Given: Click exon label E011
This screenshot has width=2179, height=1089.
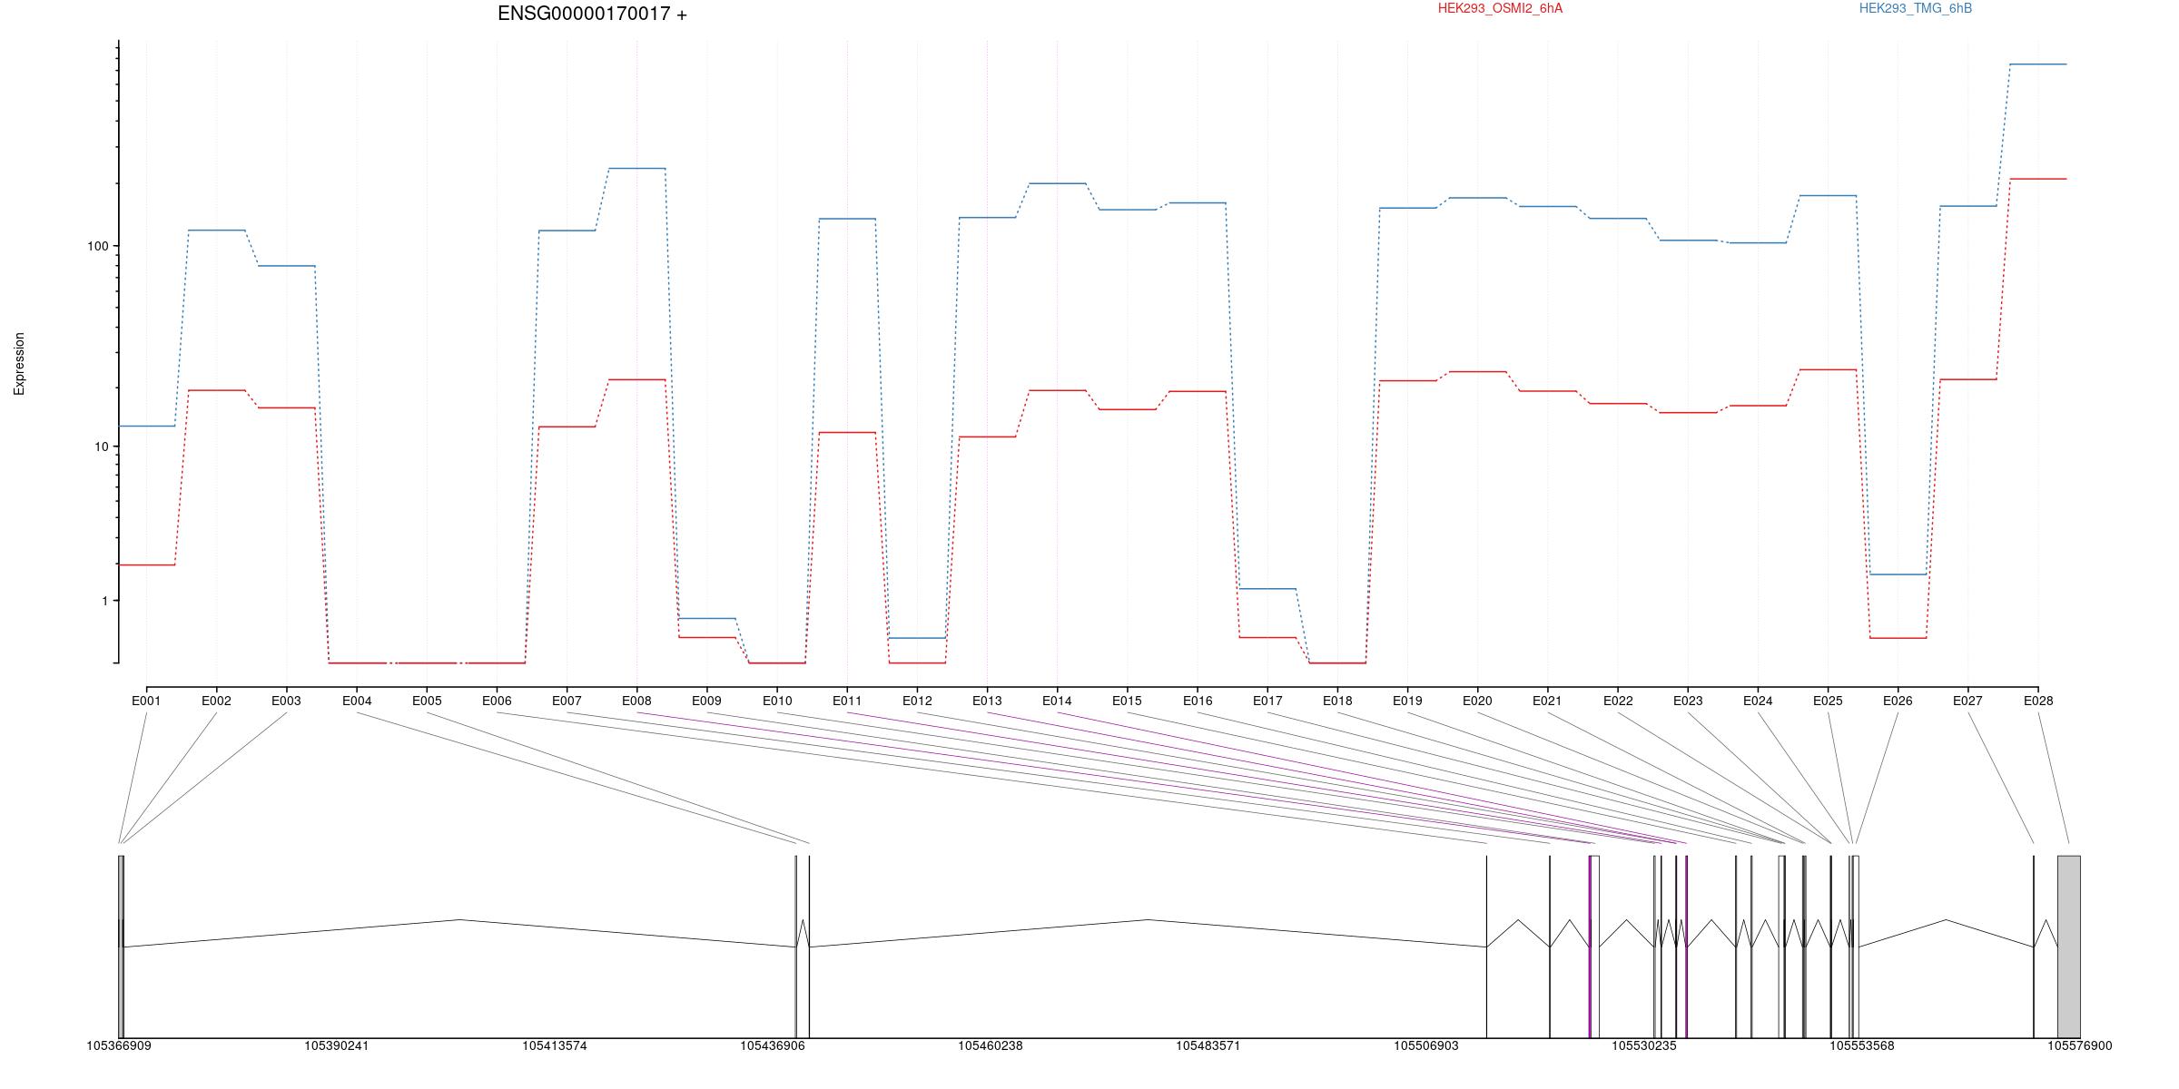Looking at the screenshot, I should pos(847,701).
